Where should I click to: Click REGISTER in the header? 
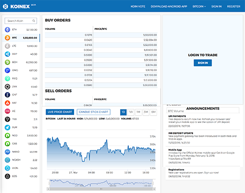point(234,6)
